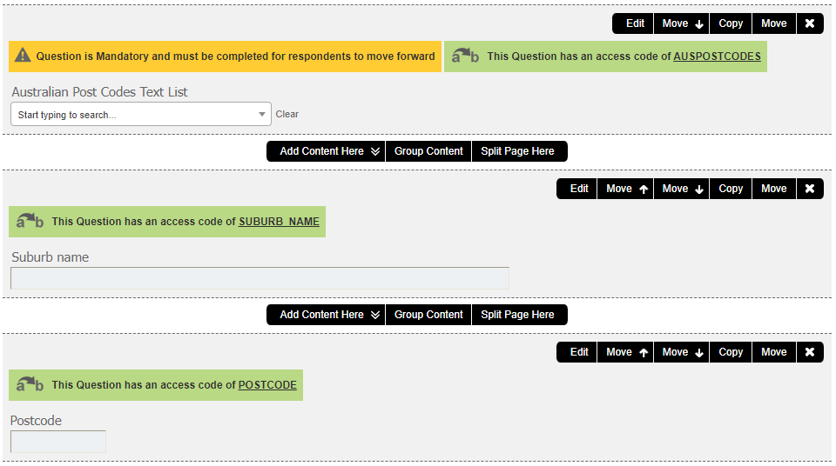Image resolution: width=836 pixels, height=466 pixels.
Task: Click Clear next to the post code search box
Action: point(287,114)
